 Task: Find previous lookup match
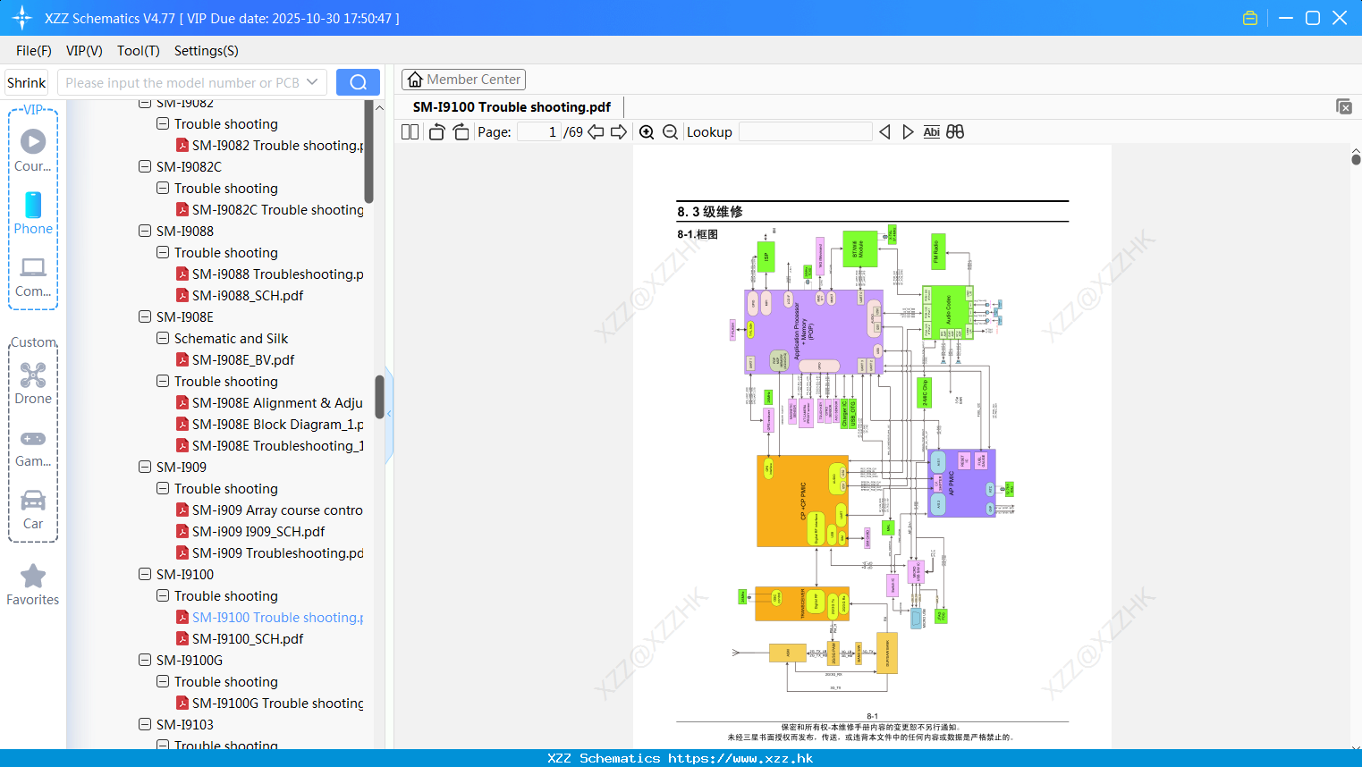[x=884, y=131]
